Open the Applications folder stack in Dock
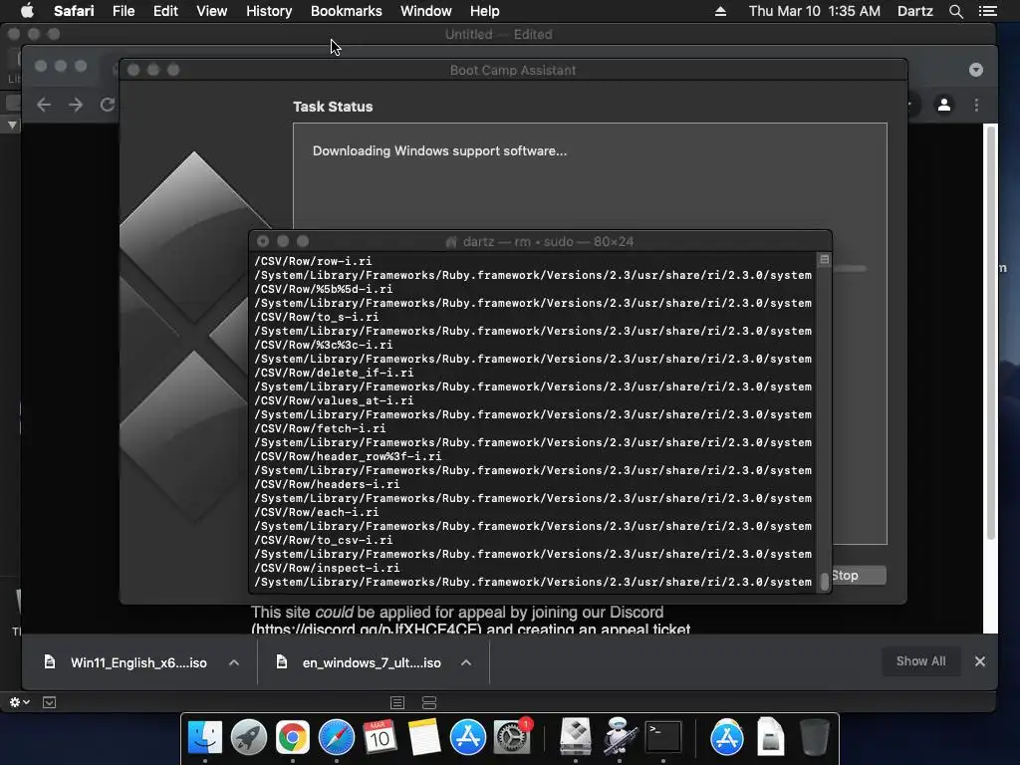 pyautogui.click(x=726, y=737)
